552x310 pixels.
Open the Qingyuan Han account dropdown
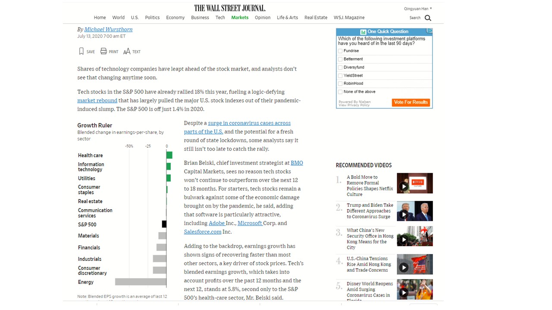tap(417, 9)
